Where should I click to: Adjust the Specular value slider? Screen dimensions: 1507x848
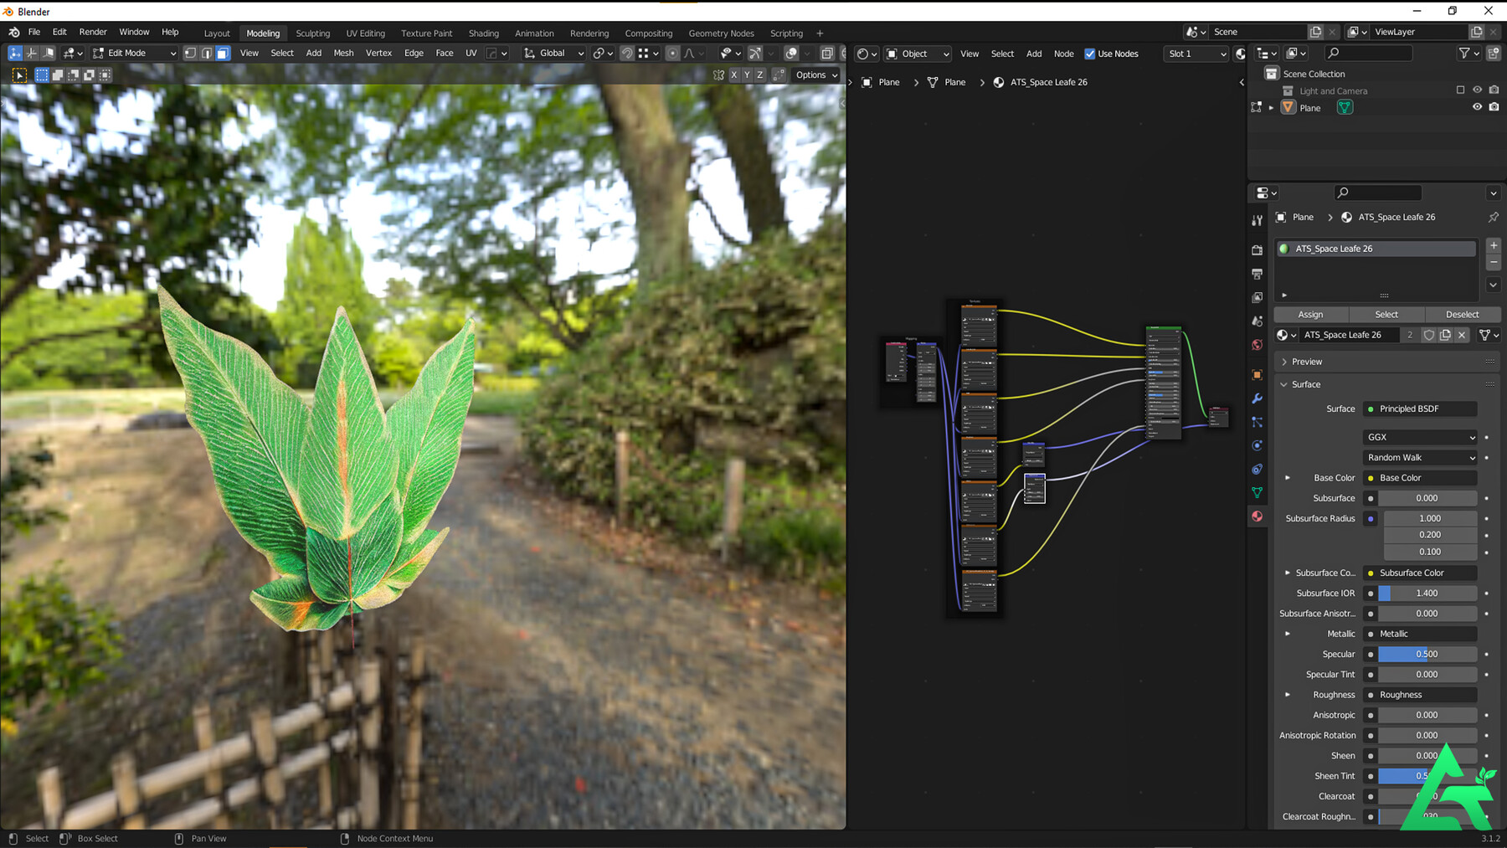click(x=1427, y=655)
